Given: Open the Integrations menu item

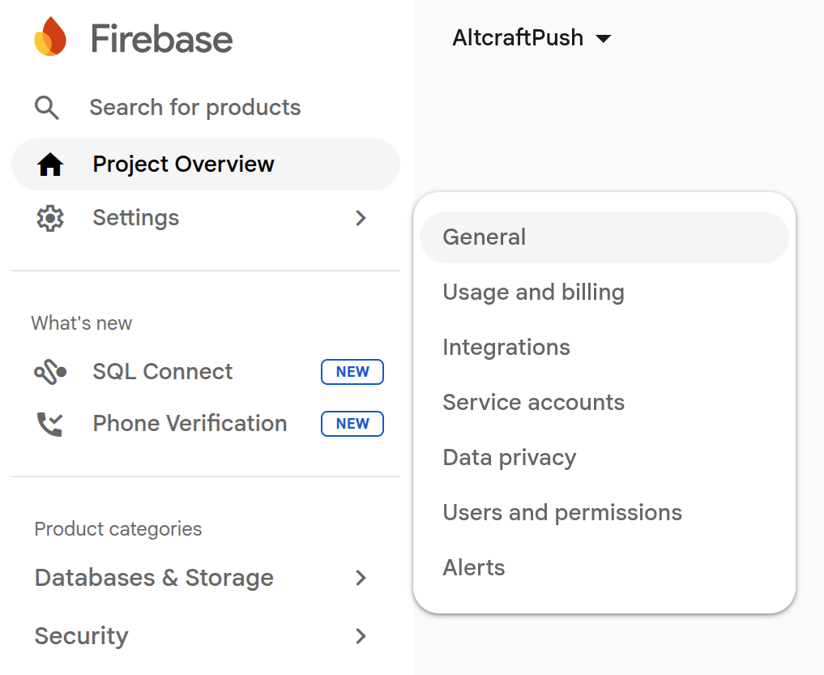Looking at the screenshot, I should coord(604,348).
